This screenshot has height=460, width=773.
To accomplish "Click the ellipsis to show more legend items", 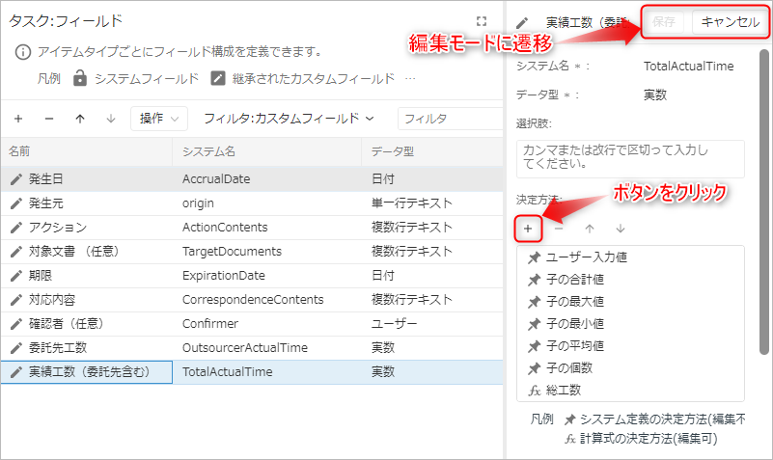I will point(410,78).
